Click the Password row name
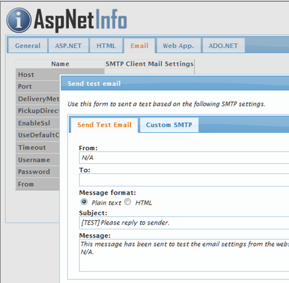Screen dimensions: 289x283 34,172
